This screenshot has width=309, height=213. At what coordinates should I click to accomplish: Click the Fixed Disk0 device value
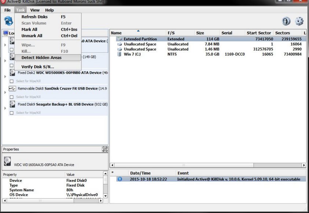[77, 180]
